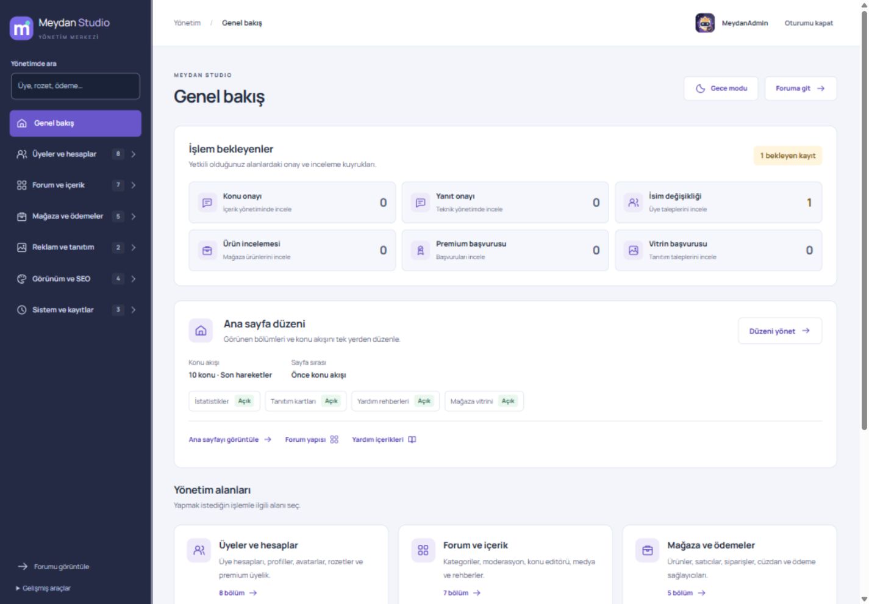Click the Düzeni yönet button
Viewport: 869px width, 604px height.
[x=780, y=331]
